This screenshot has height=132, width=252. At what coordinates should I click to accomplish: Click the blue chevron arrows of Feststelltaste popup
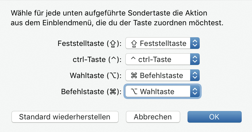point(195,44)
